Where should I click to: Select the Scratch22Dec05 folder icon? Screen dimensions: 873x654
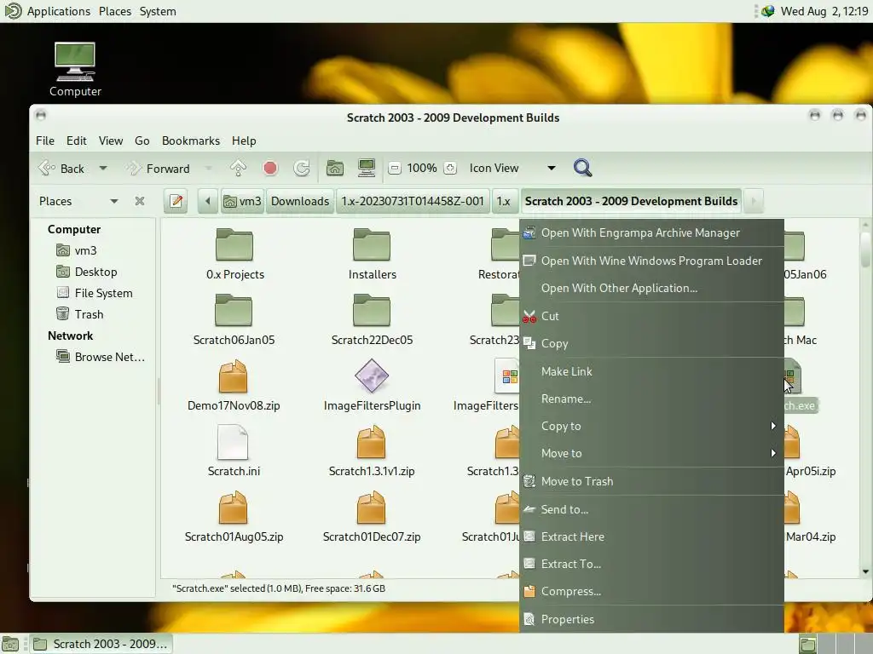(372, 310)
